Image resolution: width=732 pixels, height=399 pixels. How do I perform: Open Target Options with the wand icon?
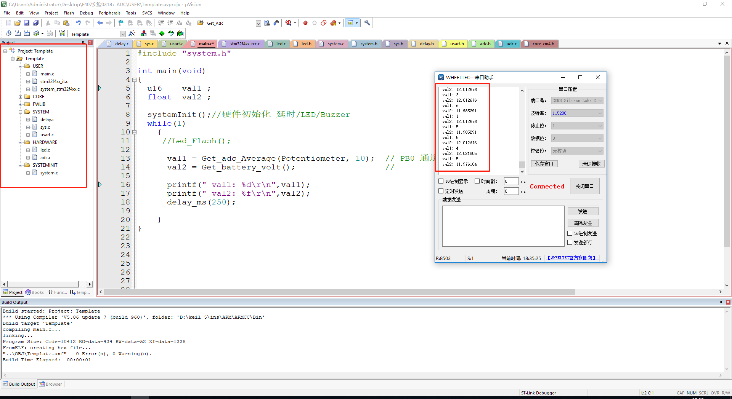[x=132, y=34]
